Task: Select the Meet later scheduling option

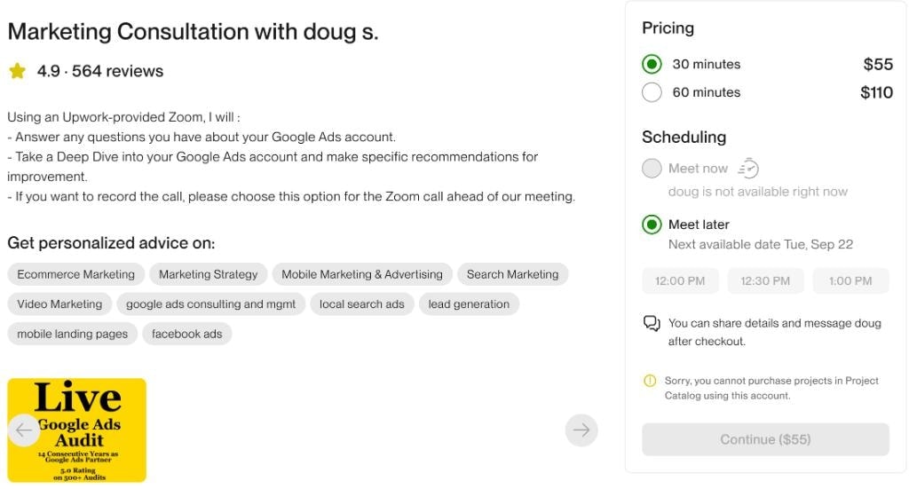Action: [652, 225]
